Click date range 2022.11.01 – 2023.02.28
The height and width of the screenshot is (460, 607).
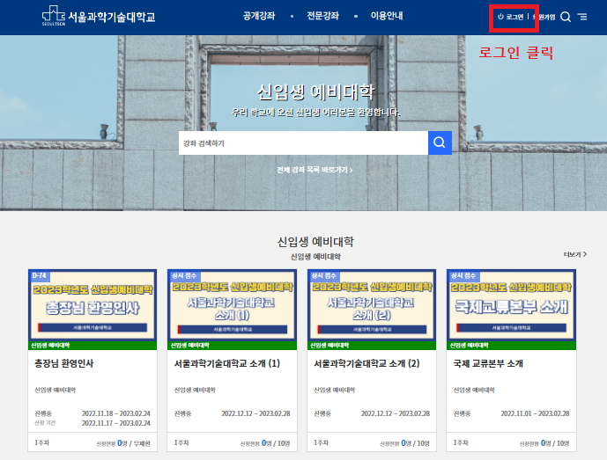pyautogui.click(x=535, y=413)
